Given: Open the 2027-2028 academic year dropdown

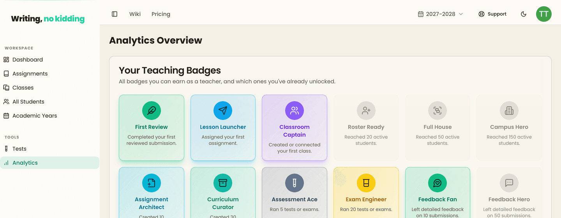Looking at the screenshot, I should (x=441, y=14).
